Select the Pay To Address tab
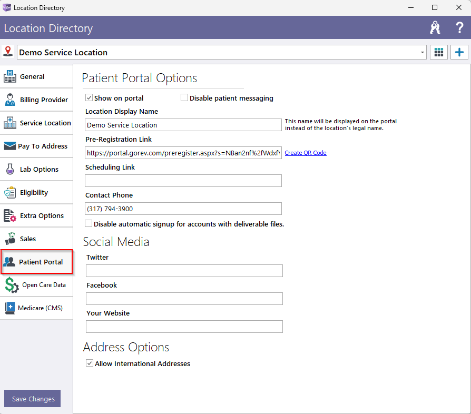This screenshot has width=471, height=414. pos(36,146)
